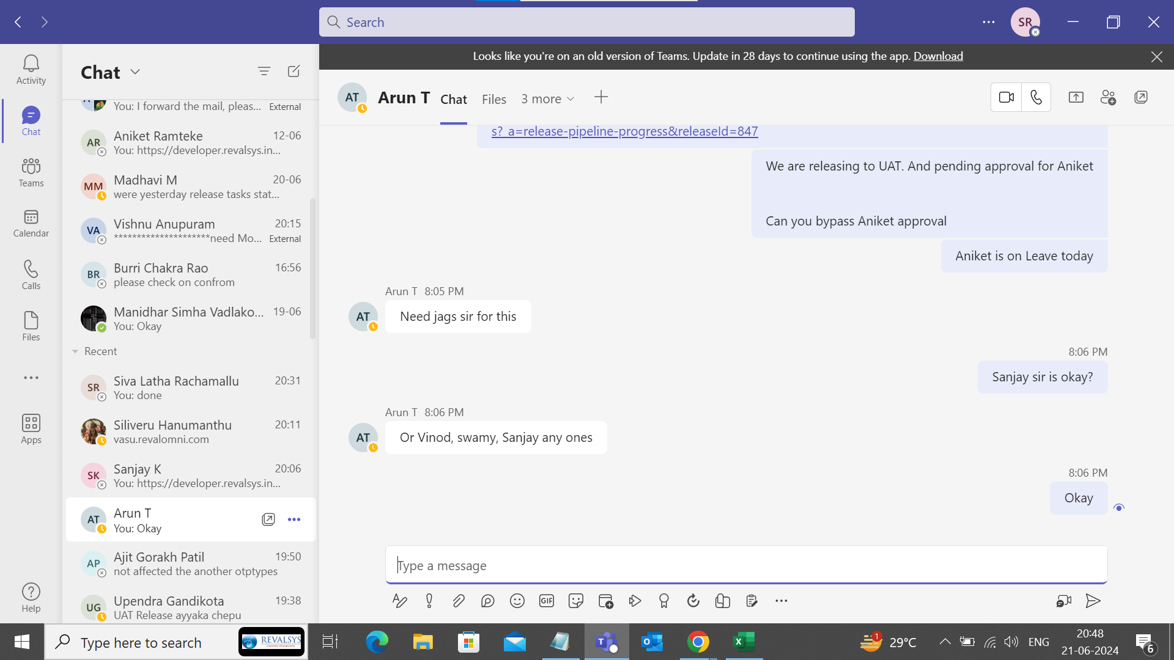Screen dimensions: 1174x660
Task: Open the emoji picker in compose toolbar
Action: point(517,601)
